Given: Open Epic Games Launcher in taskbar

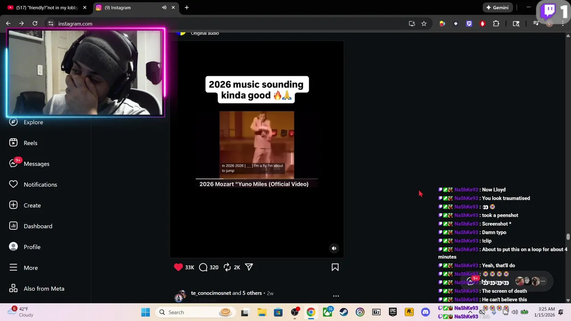Looking at the screenshot, I should coord(393,312).
